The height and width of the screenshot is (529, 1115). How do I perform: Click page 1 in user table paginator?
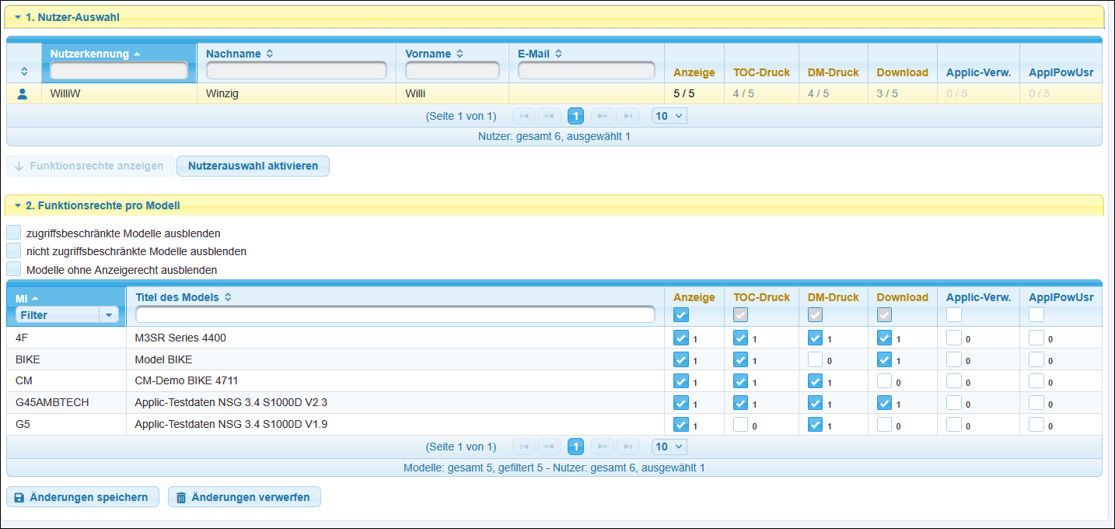(x=575, y=116)
